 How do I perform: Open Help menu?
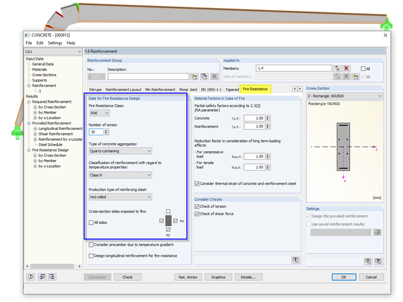point(71,43)
